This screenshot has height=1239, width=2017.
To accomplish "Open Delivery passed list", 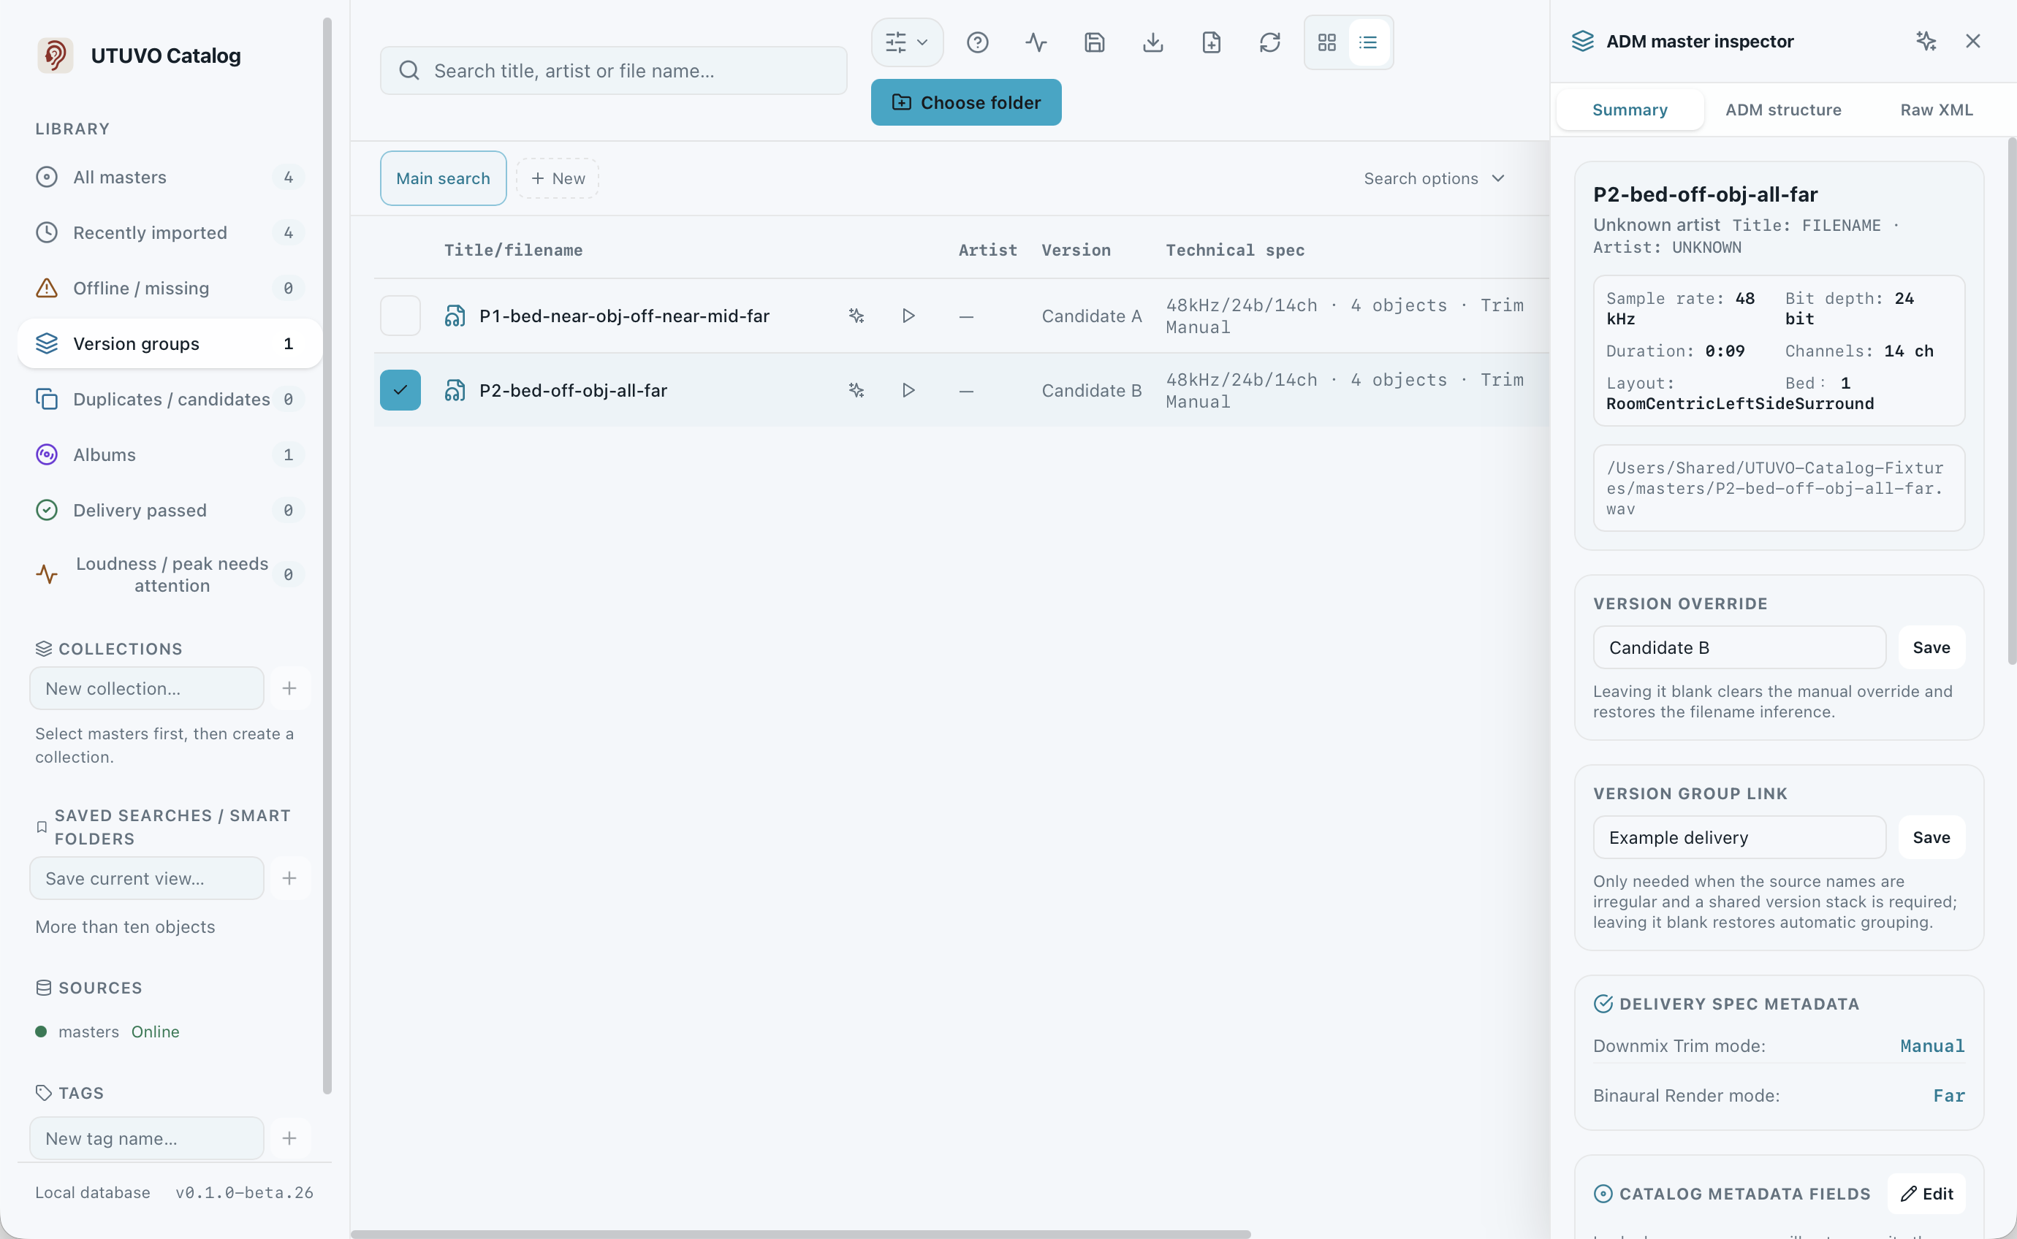I will (x=170, y=511).
